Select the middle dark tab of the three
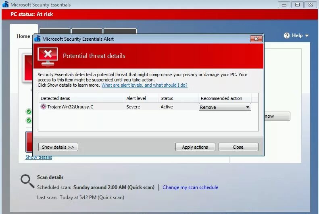 87,31
